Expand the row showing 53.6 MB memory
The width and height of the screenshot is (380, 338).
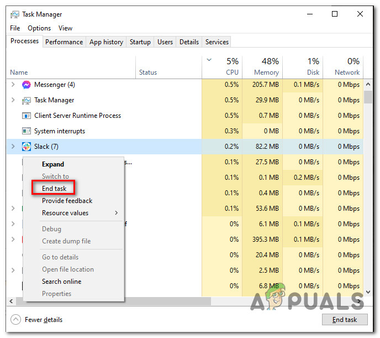(13, 208)
